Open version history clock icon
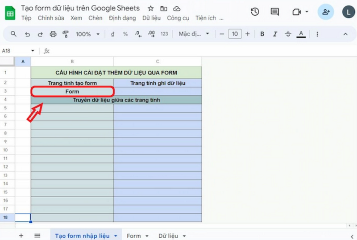The width and height of the screenshot is (357, 240). click(x=255, y=12)
